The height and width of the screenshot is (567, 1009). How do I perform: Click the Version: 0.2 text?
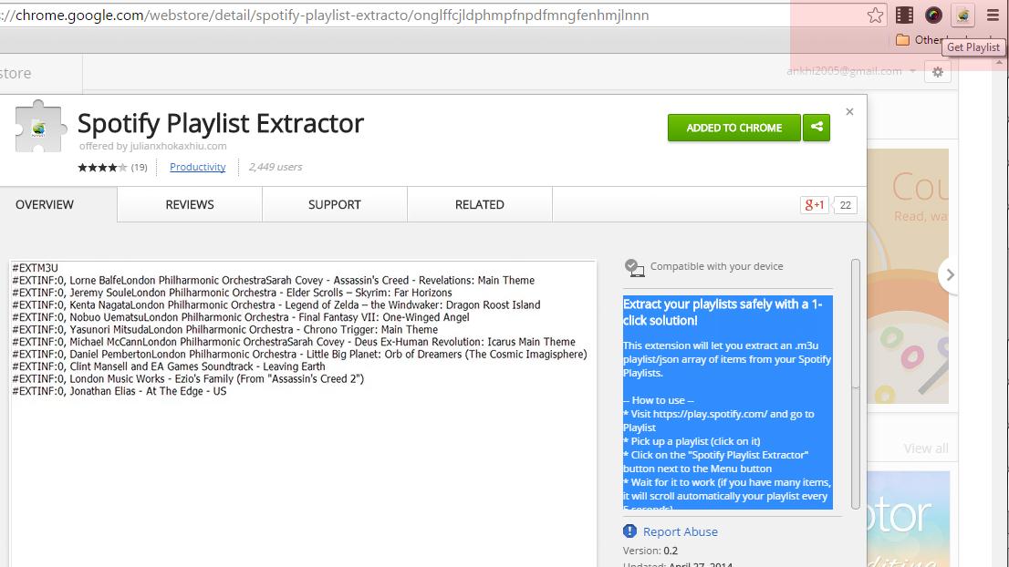click(x=650, y=551)
